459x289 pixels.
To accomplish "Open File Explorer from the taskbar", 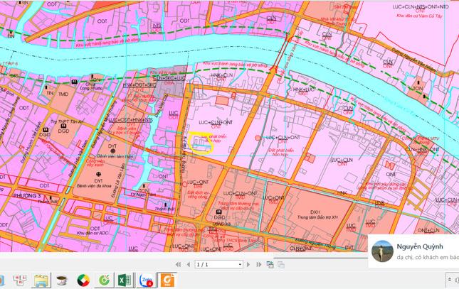I will tap(42, 280).
